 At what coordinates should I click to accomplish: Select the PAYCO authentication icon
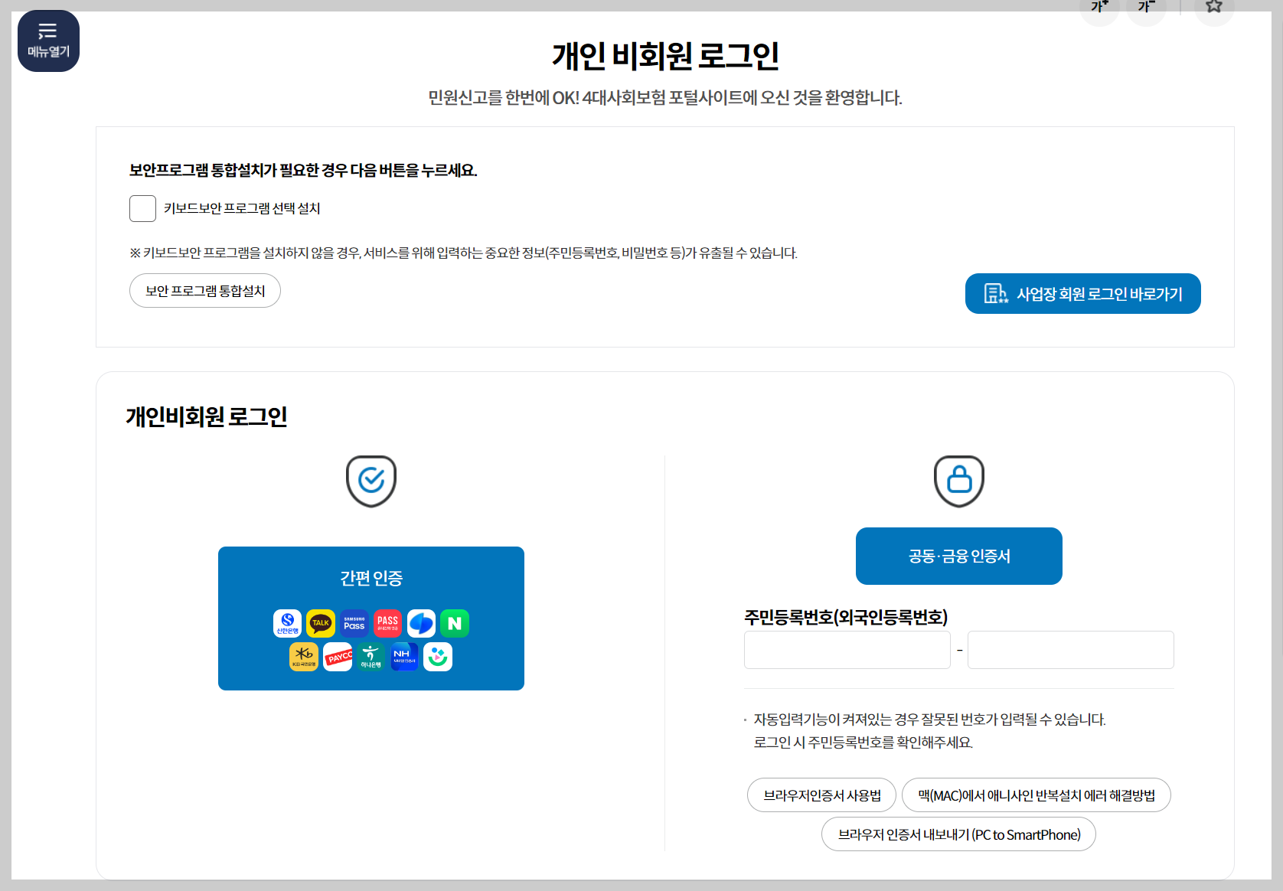coord(338,657)
